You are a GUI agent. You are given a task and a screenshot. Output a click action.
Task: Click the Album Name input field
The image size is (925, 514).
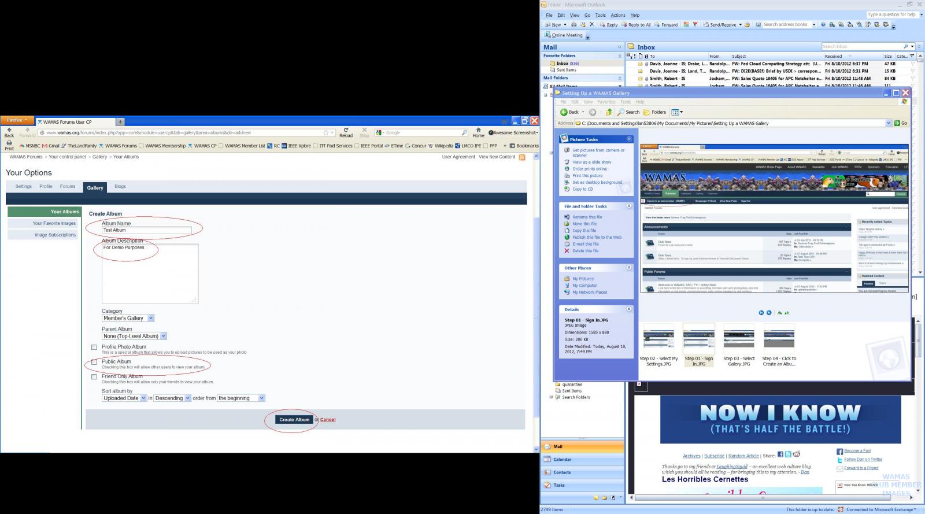147,230
